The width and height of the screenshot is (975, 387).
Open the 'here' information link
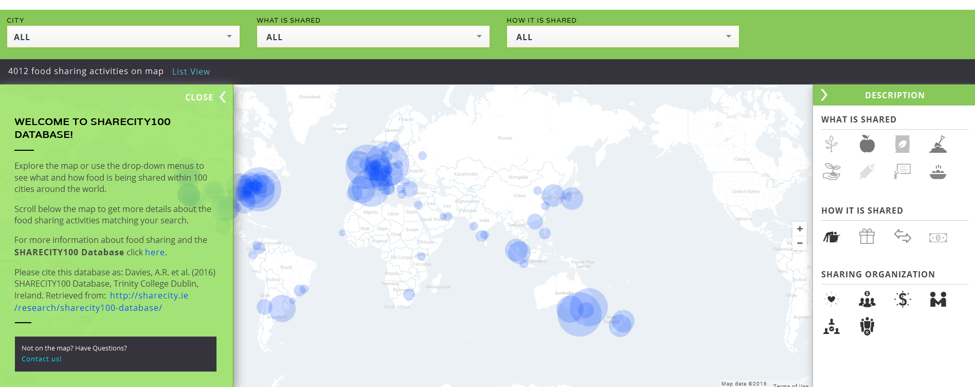pyautogui.click(x=155, y=252)
